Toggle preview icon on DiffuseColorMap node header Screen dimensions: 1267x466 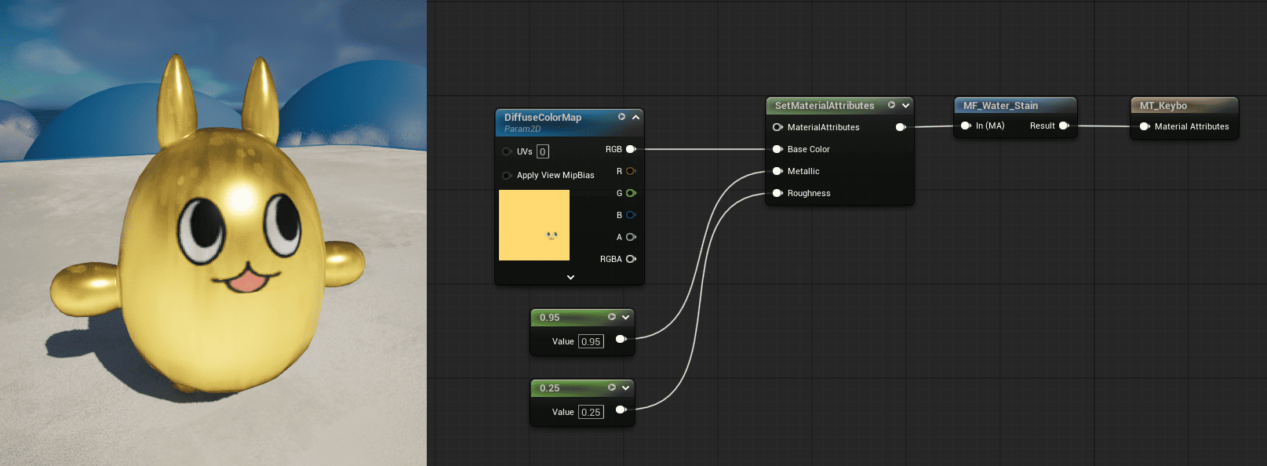pyautogui.click(x=621, y=117)
